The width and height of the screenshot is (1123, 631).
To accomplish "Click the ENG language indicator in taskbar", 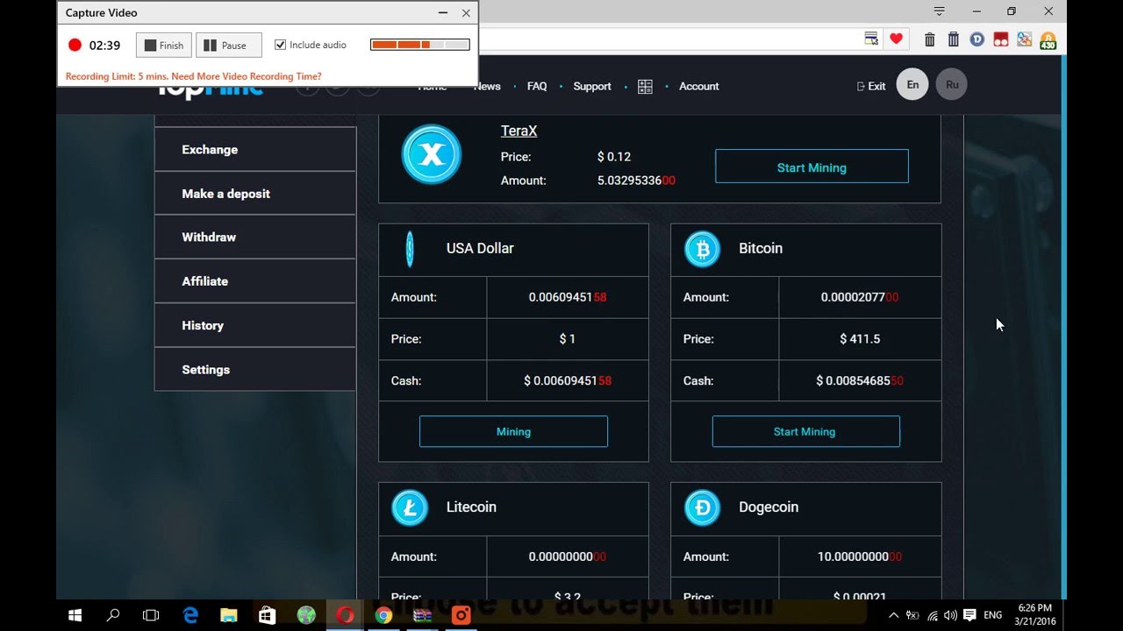I will tap(993, 615).
